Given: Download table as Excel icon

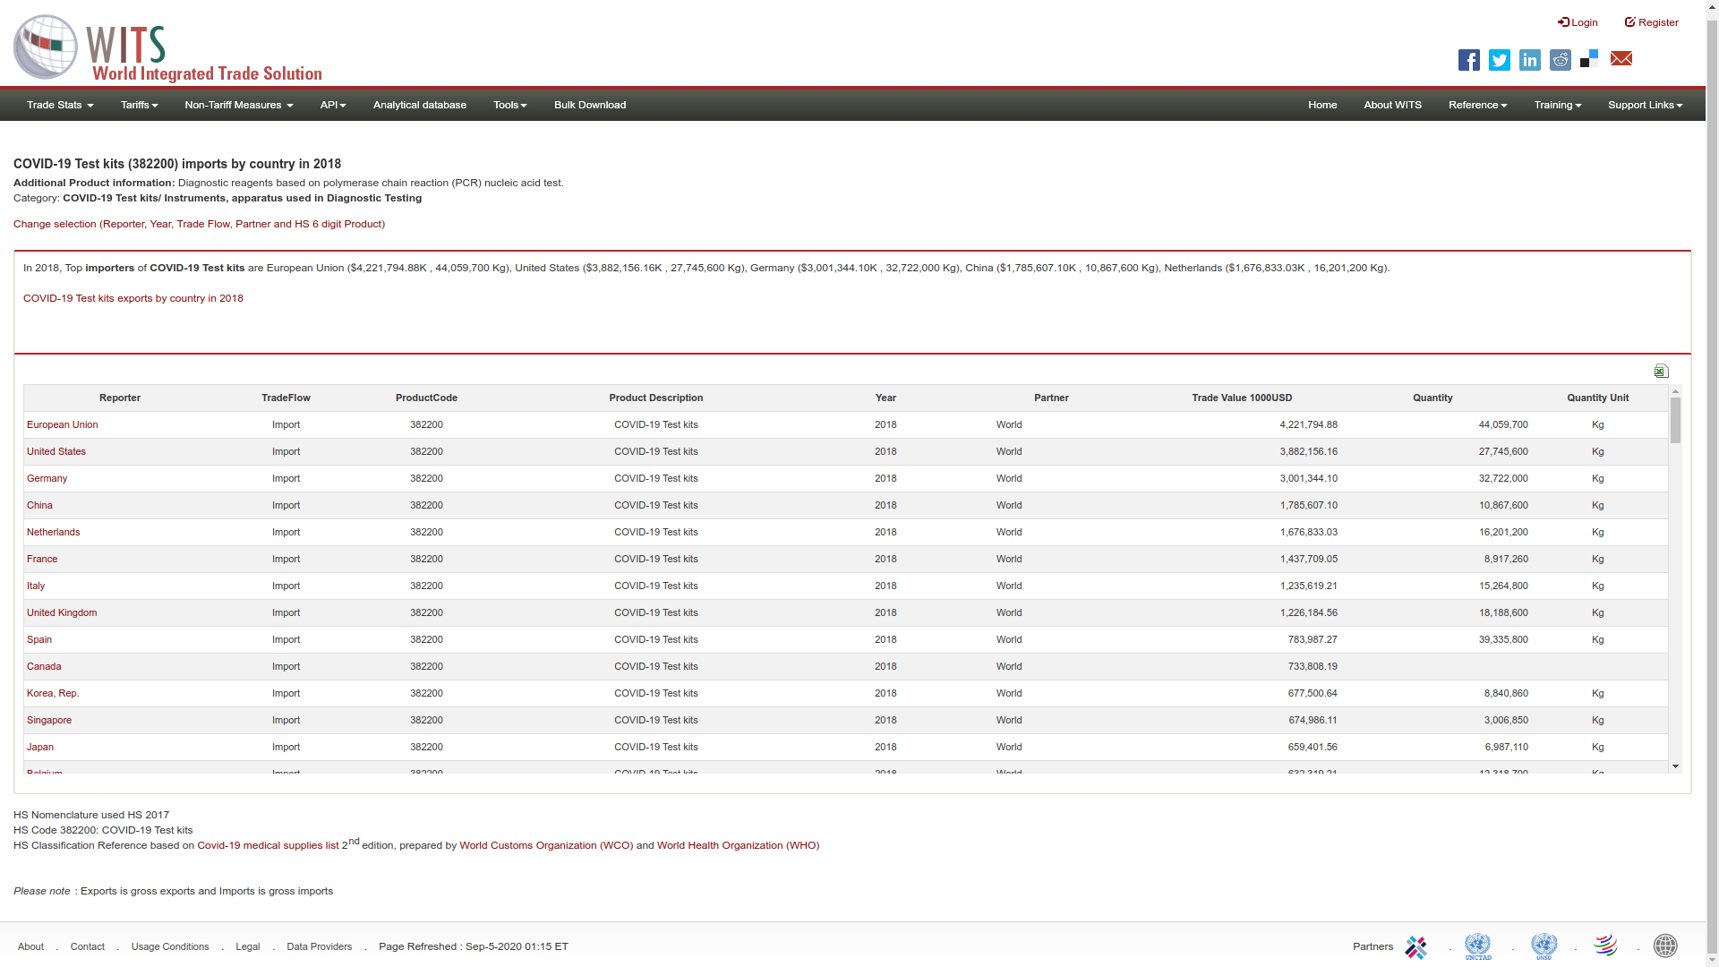Looking at the screenshot, I should tap(1662, 371).
